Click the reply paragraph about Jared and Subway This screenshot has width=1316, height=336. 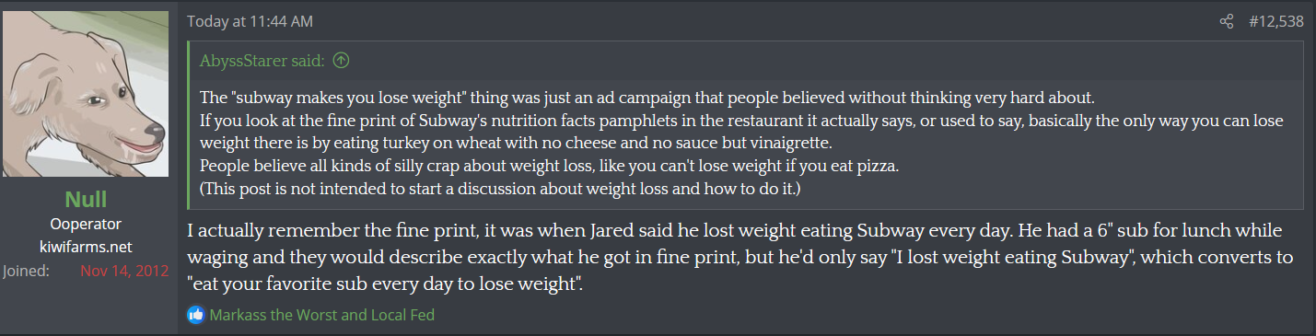741,257
